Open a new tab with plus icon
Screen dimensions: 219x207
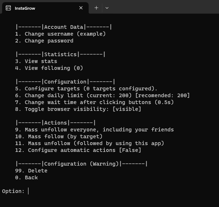coord(97,8)
